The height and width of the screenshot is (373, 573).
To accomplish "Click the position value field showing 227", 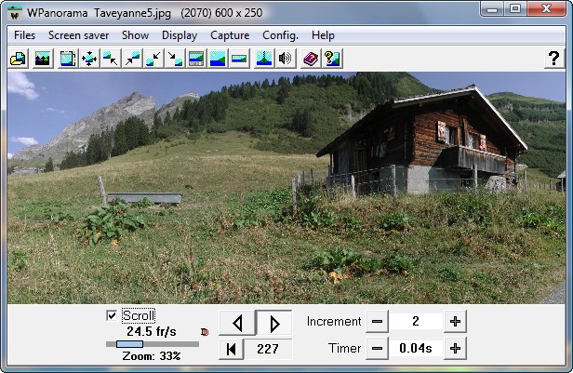I will click(x=268, y=349).
